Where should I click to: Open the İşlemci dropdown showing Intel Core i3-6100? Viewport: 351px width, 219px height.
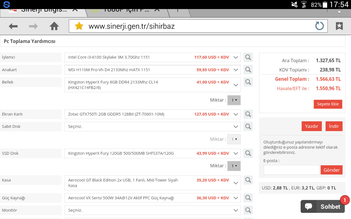click(x=152, y=57)
